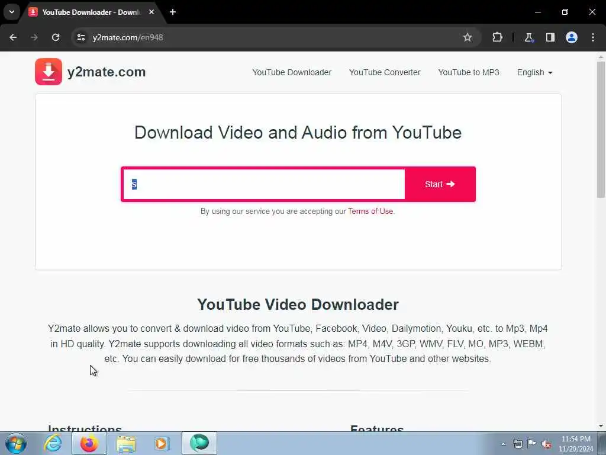Viewport: 606px width, 455px height.
Task: Open Firefox from the taskbar
Action: click(89, 443)
